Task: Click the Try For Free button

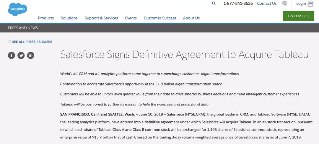Action: point(298,16)
